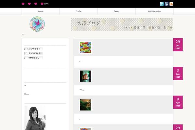Open the RSS feed icon

click(x=171, y=4)
